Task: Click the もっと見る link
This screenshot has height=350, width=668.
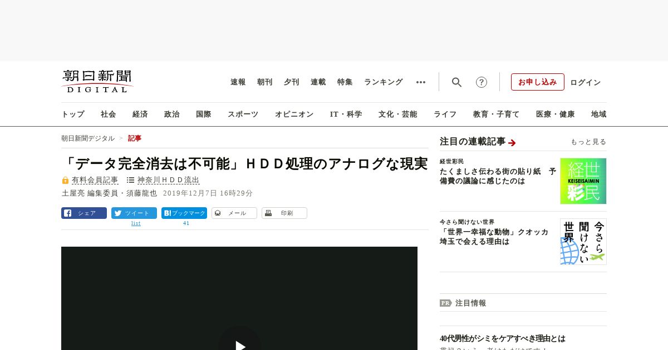Action: (588, 142)
